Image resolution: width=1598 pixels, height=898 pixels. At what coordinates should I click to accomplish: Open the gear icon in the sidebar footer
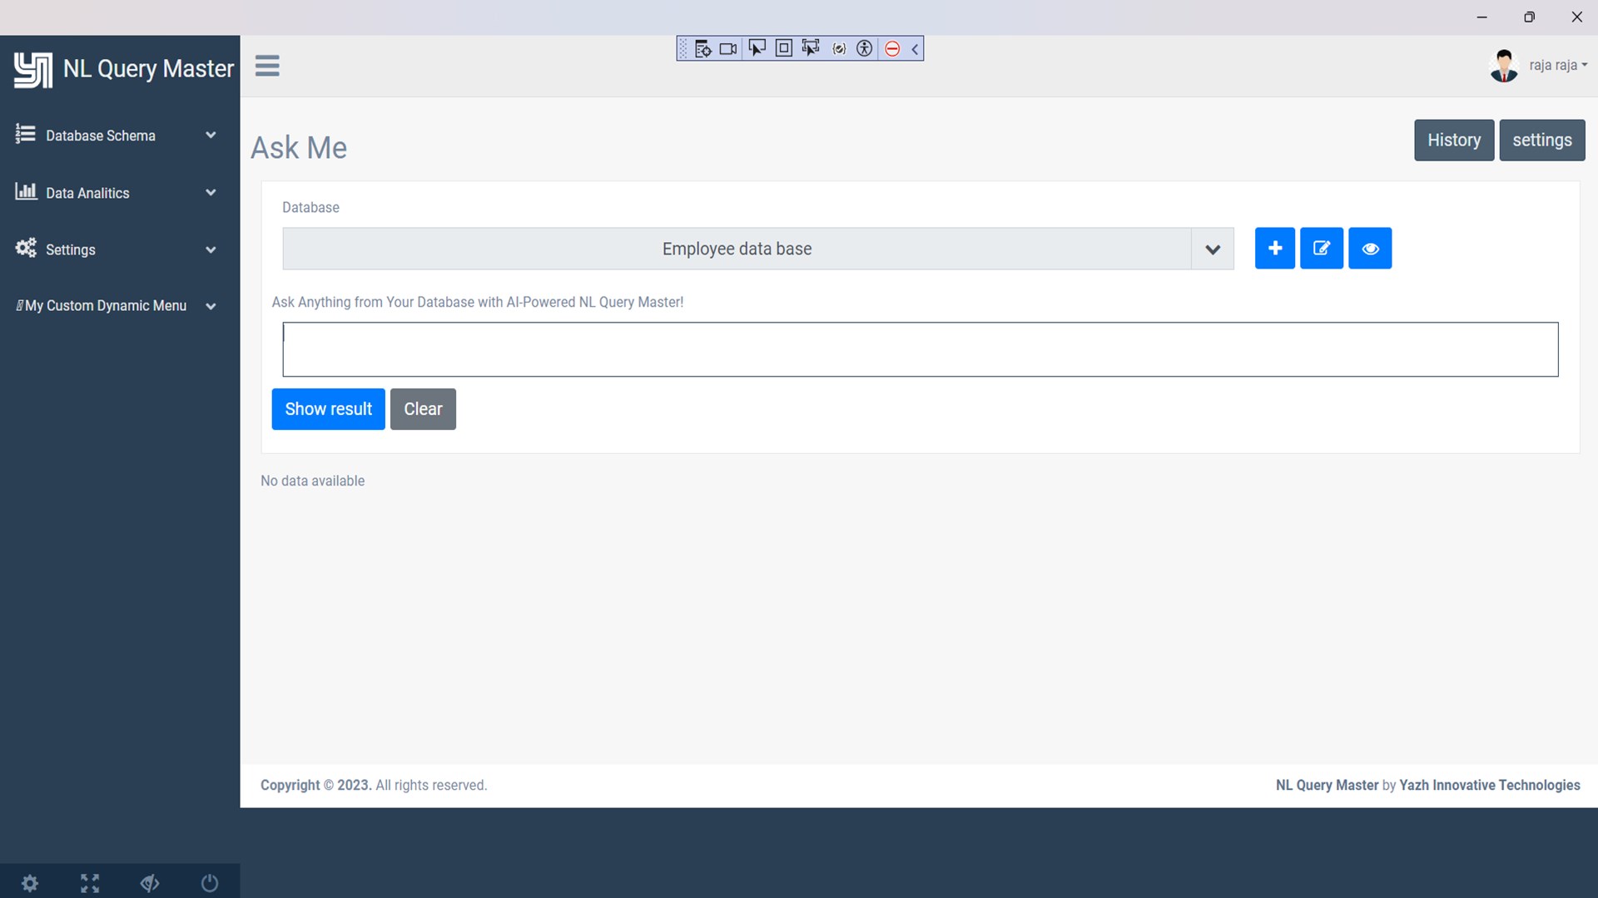[x=30, y=883]
